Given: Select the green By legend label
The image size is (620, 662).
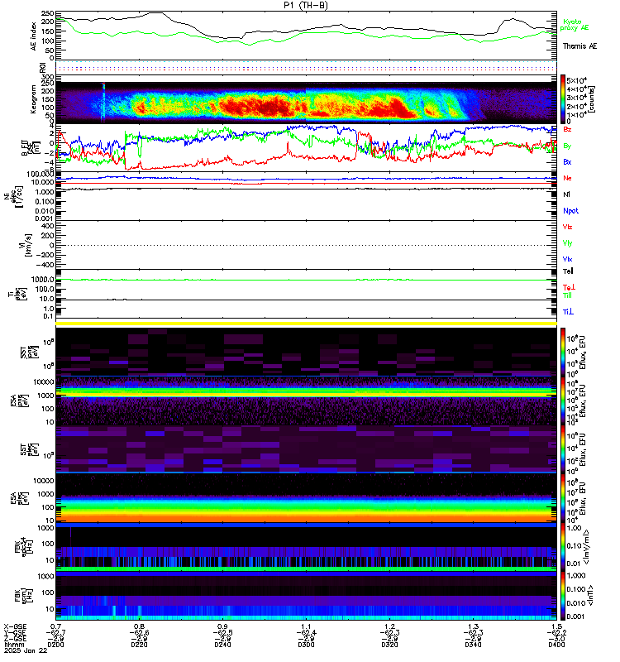Looking at the screenshot, I should [567, 146].
